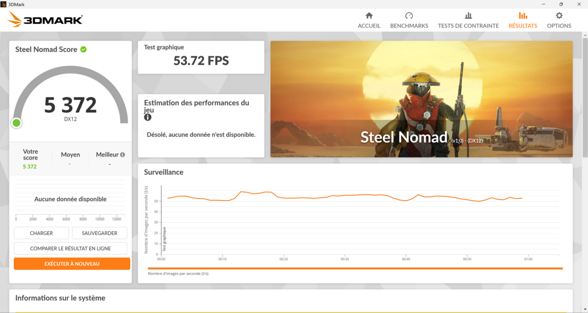The height and width of the screenshot is (313, 588).
Task: Click the 3DMark logo in the header
Action: click(45, 20)
